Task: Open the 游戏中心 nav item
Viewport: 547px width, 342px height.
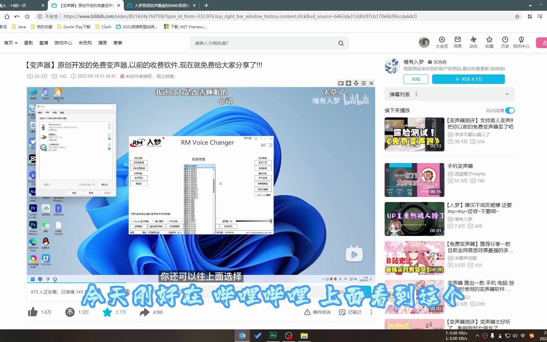Action: (63, 43)
